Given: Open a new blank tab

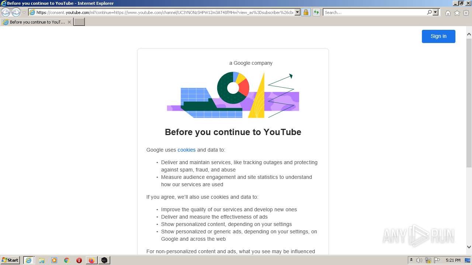Looking at the screenshot, I should pos(79,22).
